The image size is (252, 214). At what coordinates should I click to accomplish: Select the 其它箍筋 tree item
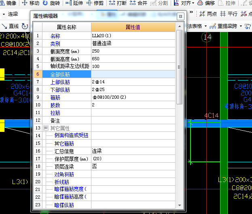(x=64, y=144)
